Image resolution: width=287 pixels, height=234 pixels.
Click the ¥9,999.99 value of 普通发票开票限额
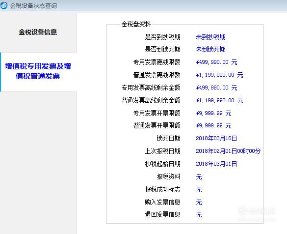(213, 126)
